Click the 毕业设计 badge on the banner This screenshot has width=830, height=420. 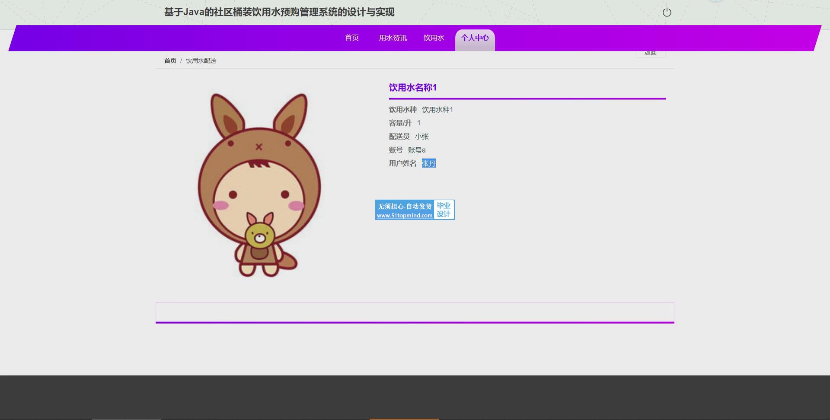click(x=444, y=210)
